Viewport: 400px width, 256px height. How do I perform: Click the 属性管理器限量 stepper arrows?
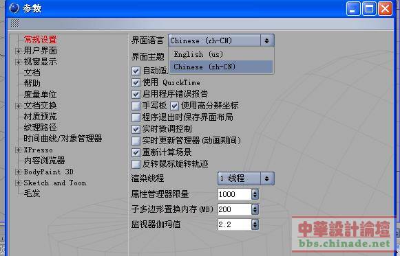click(x=255, y=194)
